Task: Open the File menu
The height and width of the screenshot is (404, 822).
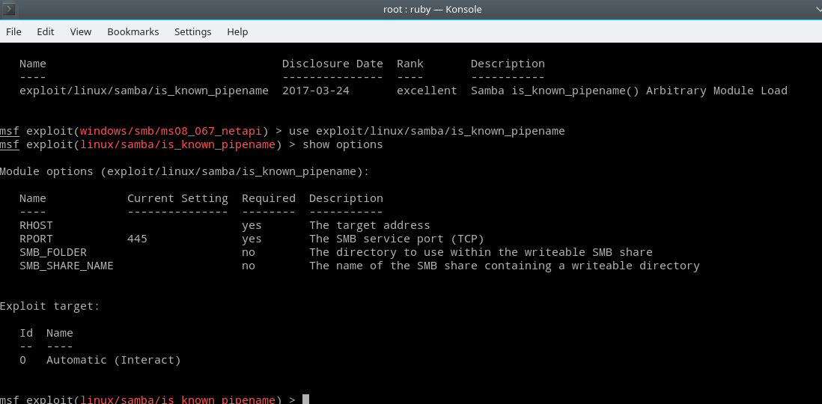Action: pyautogui.click(x=13, y=32)
